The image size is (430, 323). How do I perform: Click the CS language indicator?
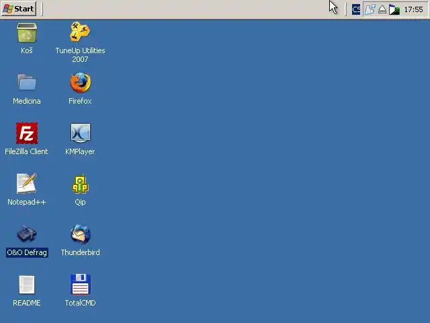click(356, 10)
